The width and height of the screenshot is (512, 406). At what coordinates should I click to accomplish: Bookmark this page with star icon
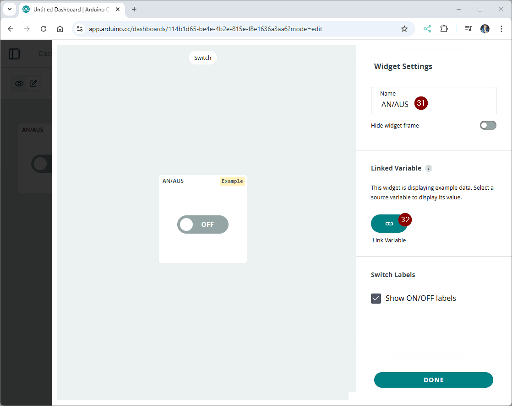tap(404, 29)
